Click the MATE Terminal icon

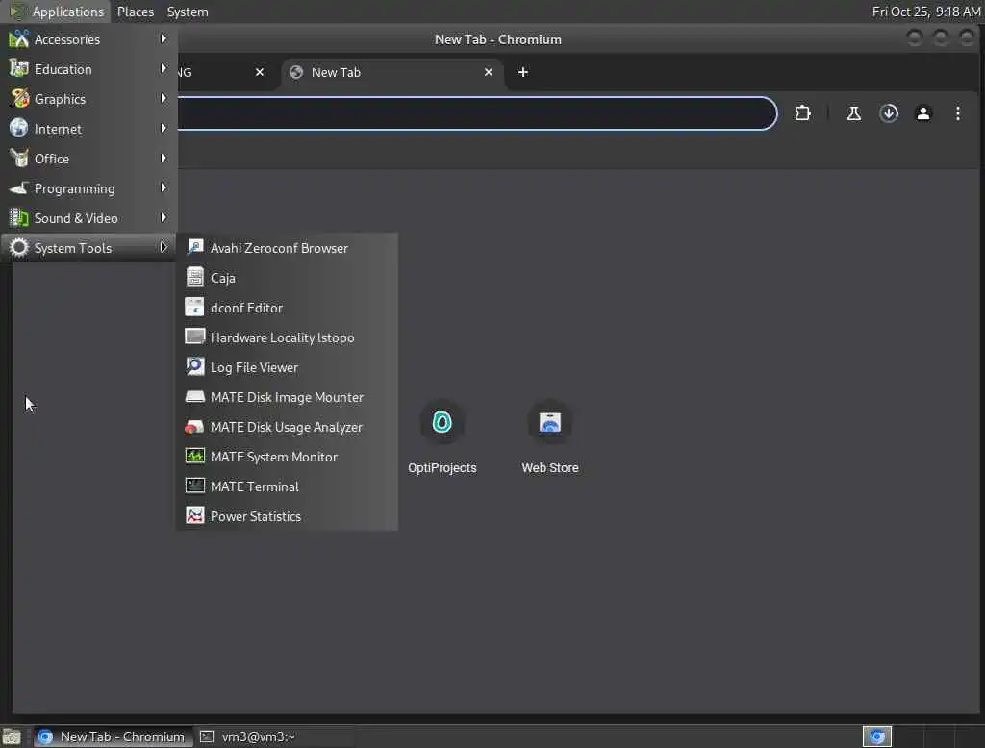pos(194,486)
